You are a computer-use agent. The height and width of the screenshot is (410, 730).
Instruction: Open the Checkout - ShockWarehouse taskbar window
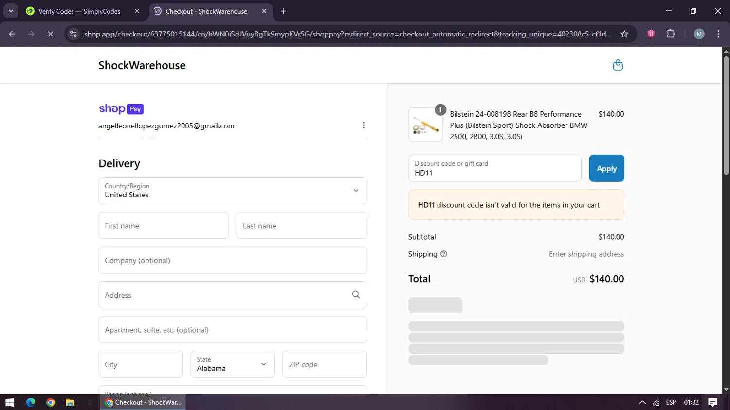(x=143, y=402)
